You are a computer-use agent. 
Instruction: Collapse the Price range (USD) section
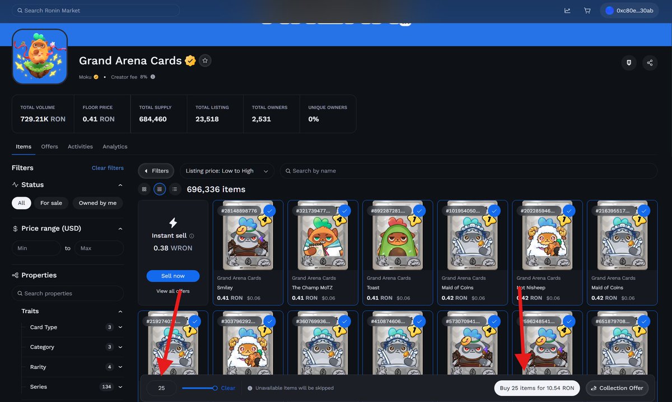tap(120, 228)
